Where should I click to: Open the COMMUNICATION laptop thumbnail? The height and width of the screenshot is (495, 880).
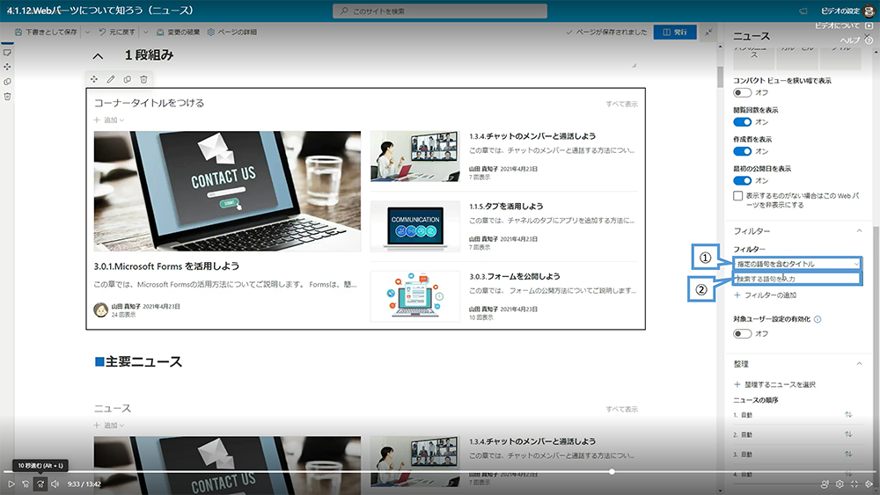(x=415, y=226)
